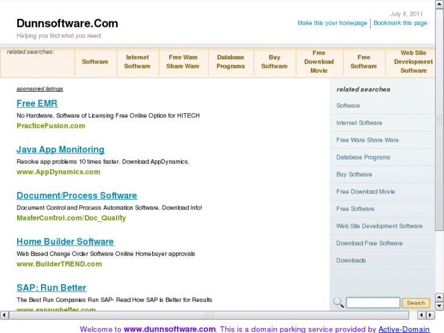444x333 pixels.
Task: Visit PracticeFusion.com green link
Action: coord(51,126)
